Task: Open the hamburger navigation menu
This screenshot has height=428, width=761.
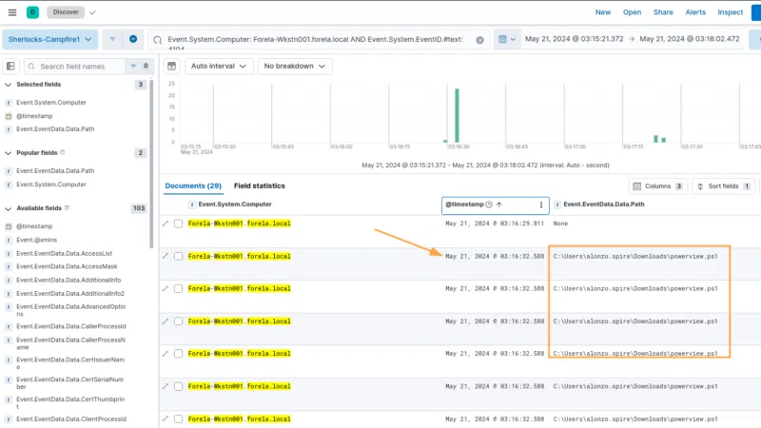Action: [11, 12]
